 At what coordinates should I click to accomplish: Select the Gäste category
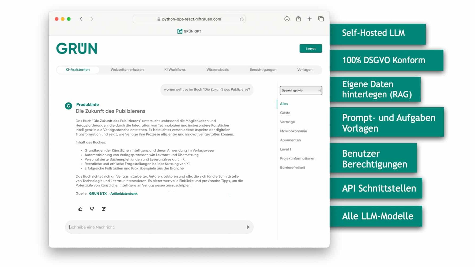point(285,113)
